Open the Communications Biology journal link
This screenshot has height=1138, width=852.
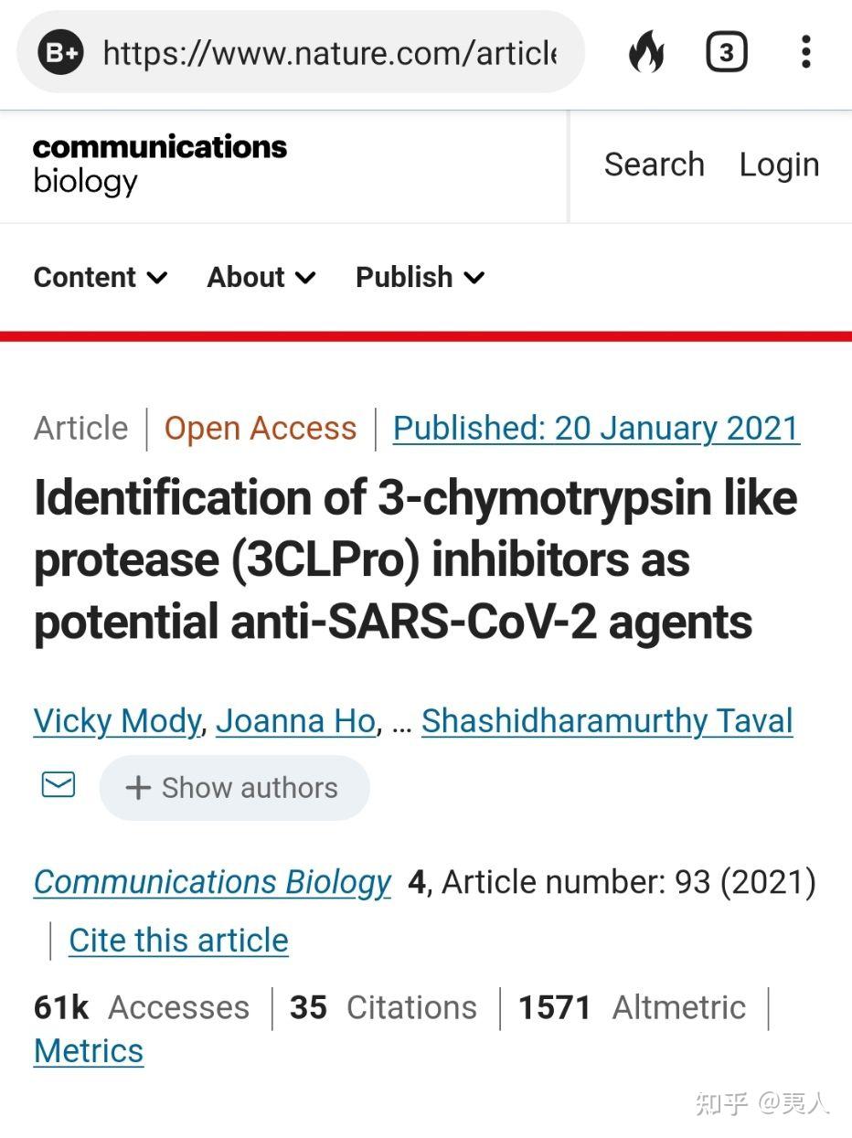click(x=212, y=882)
